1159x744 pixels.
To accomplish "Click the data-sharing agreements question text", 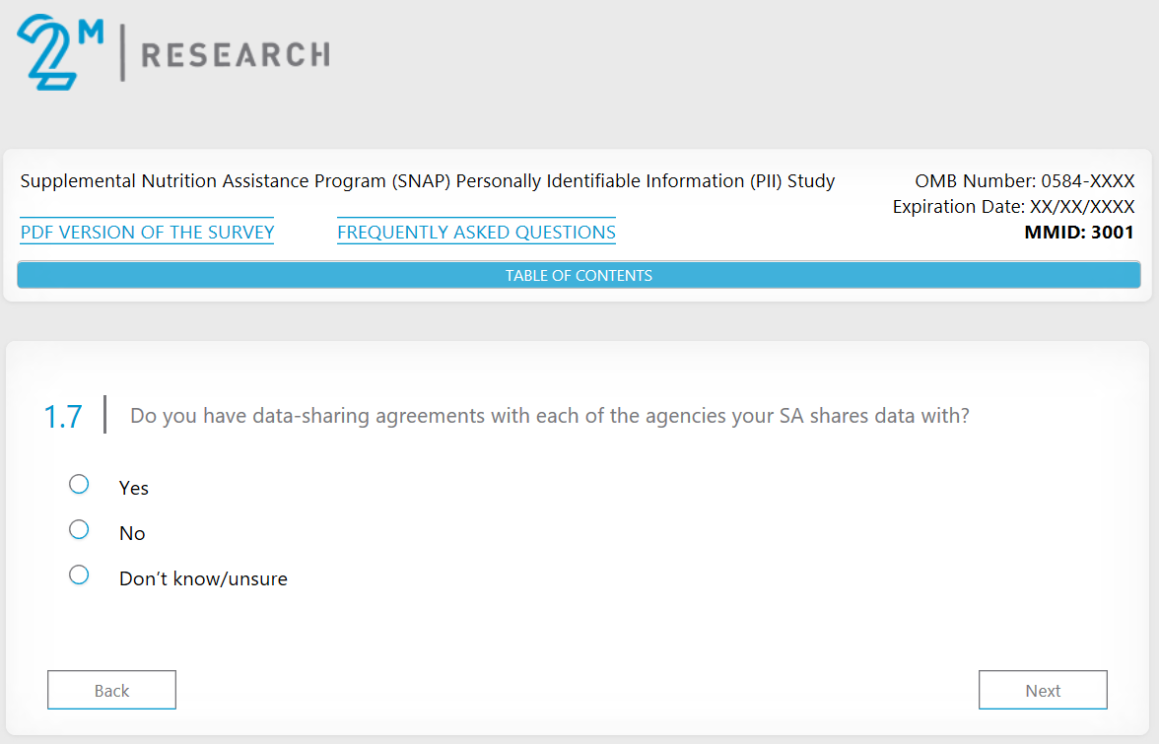I will pos(549,416).
